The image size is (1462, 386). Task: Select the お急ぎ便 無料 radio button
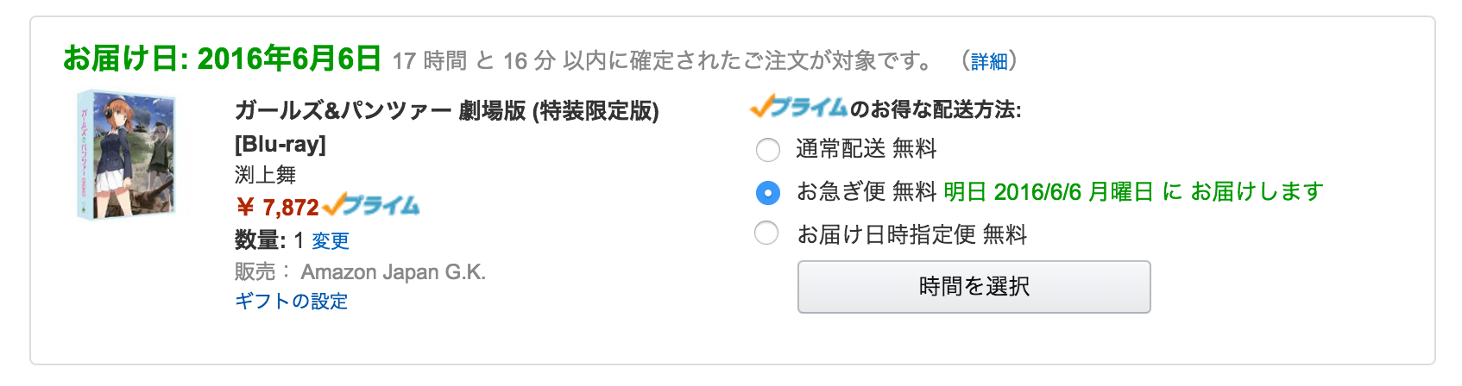pos(767,192)
